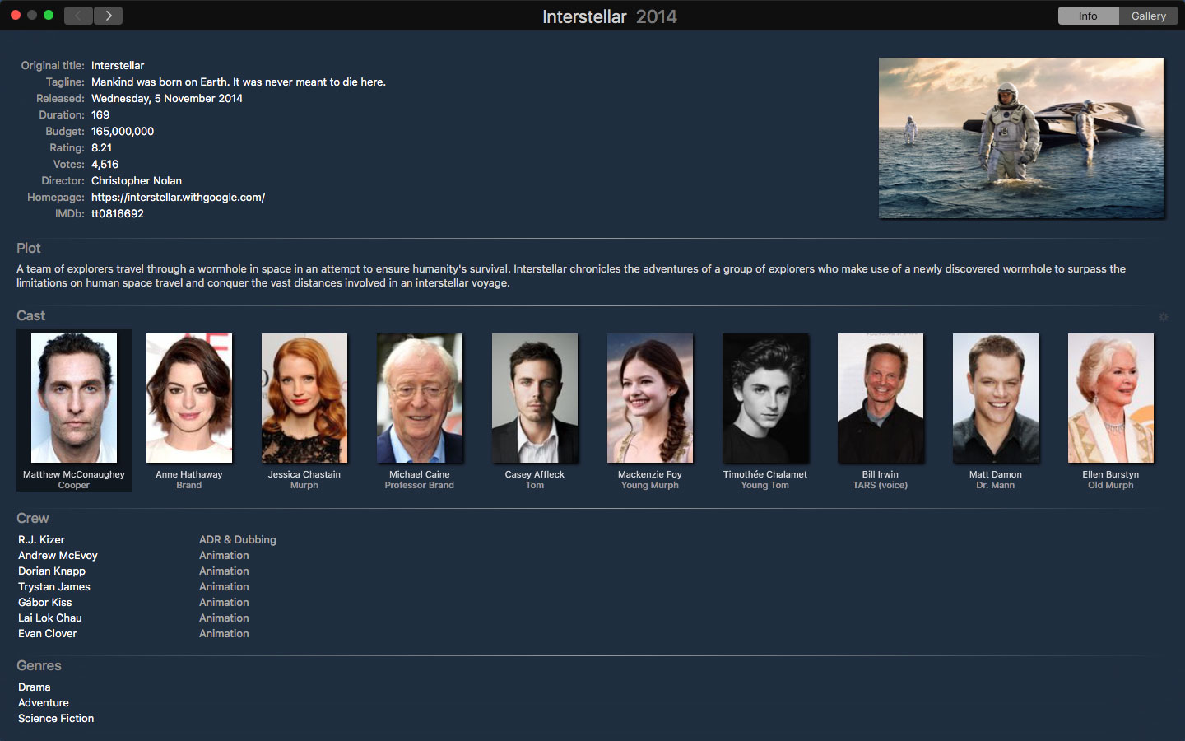Click the green fullscreen window button
The width and height of the screenshot is (1185, 741).
pos(49,15)
